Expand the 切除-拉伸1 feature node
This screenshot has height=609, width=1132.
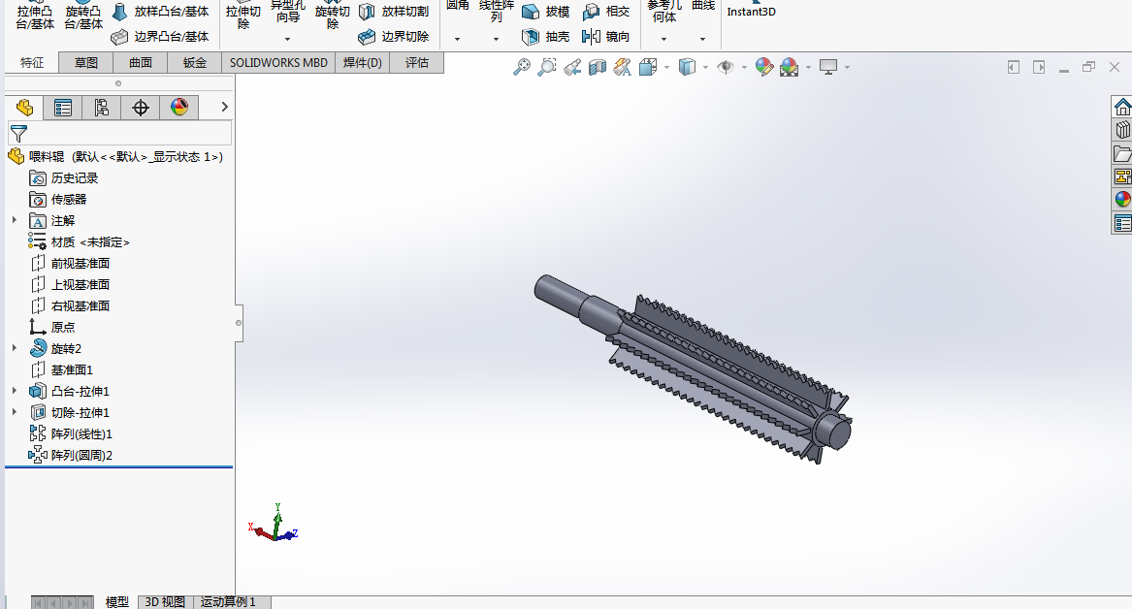click(x=15, y=412)
